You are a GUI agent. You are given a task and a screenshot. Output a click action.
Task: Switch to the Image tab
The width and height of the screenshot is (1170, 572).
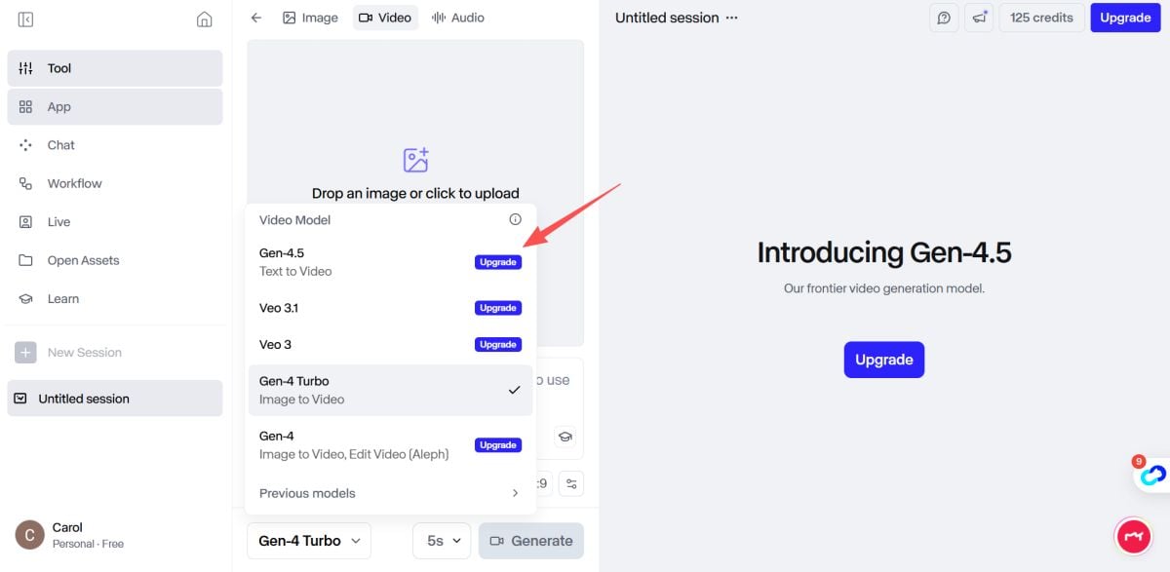(310, 18)
